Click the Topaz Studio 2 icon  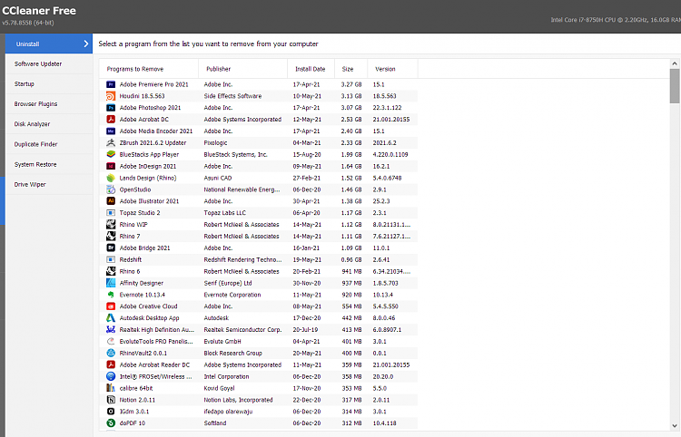(111, 213)
